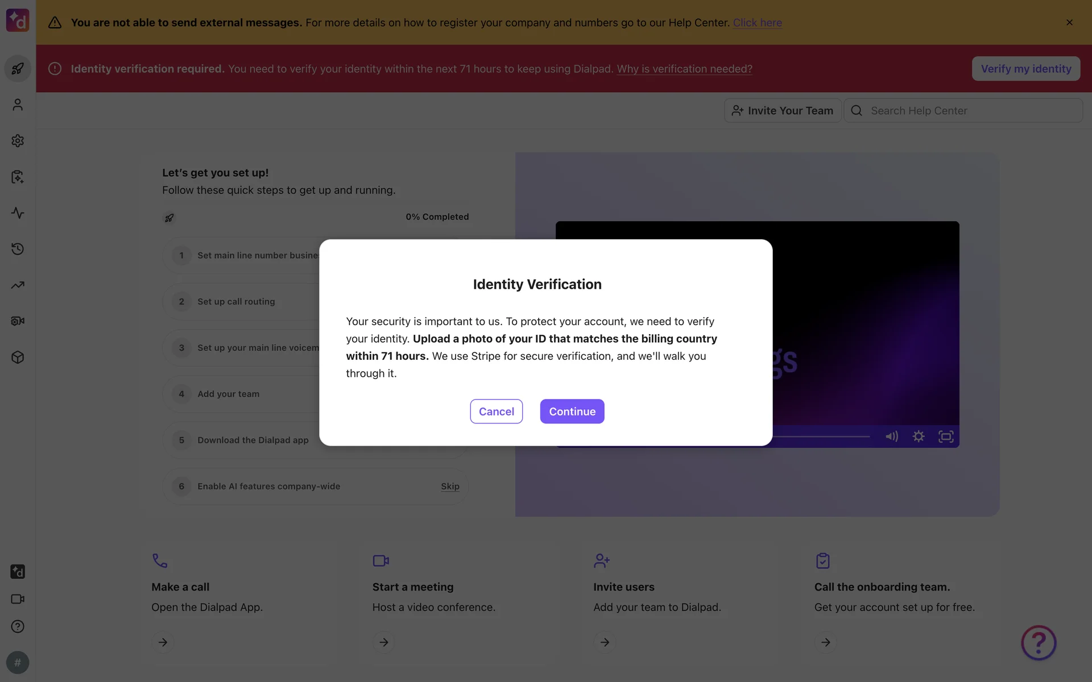This screenshot has width=1092, height=682.
Task: Open the history clock sidebar icon
Action: (18, 249)
